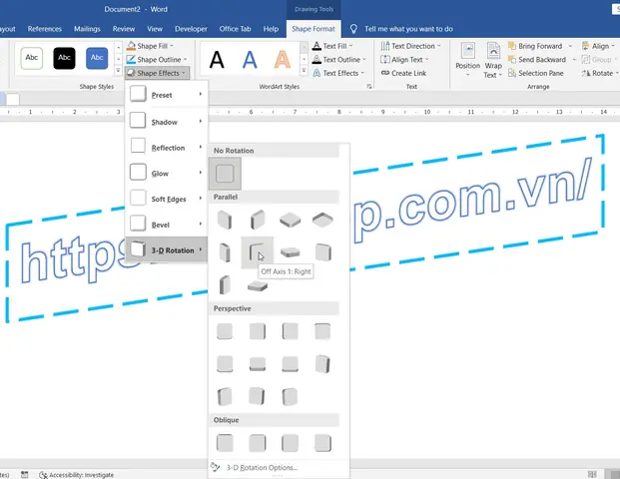Choose the No Rotation preset thumbnail
Image resolution: width=620 pixels, height=479 pixels.
pos(225,175)
